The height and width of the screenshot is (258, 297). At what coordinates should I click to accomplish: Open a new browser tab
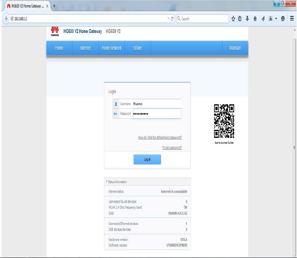tap(54, 6)
